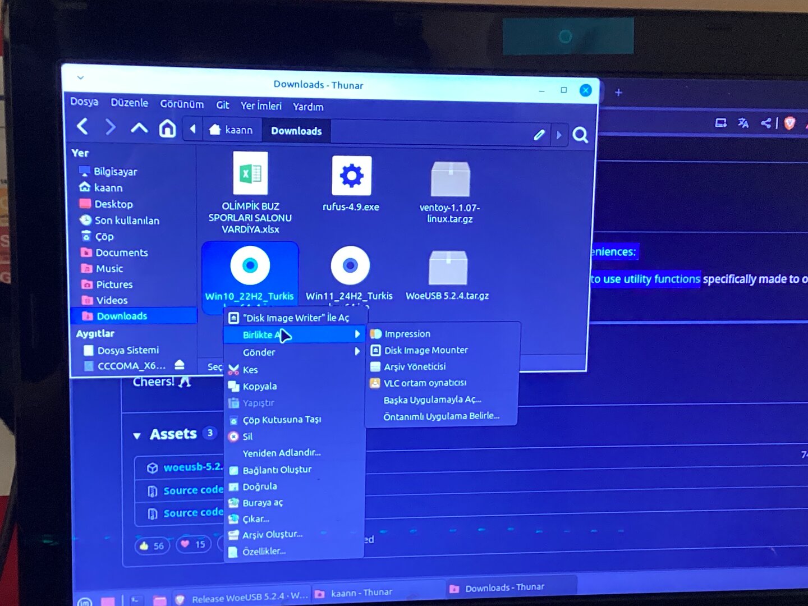808x606 pixels.
Task: Click the kaann path bar button
Action: click(231, 130)
